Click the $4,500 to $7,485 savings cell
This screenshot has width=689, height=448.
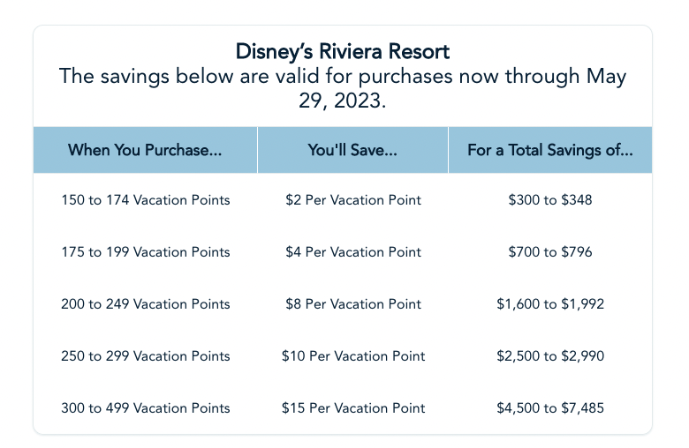tap(550, 408)
